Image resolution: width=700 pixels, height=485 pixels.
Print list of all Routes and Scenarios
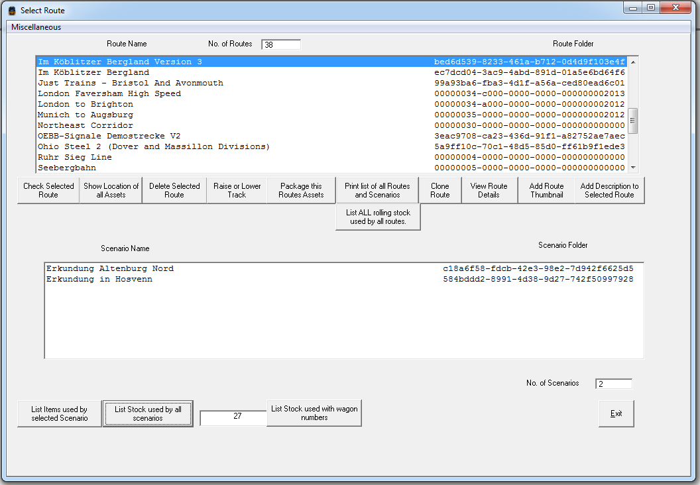pyautogui.click(x=377, y=191)
